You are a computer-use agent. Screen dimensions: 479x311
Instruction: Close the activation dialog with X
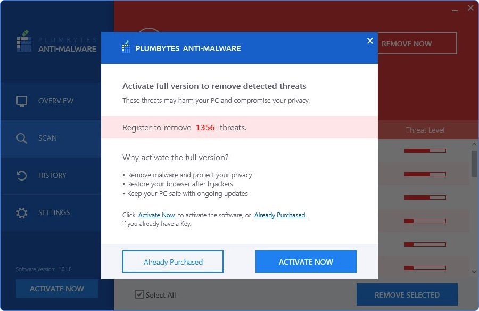click(x=370, y=41)
